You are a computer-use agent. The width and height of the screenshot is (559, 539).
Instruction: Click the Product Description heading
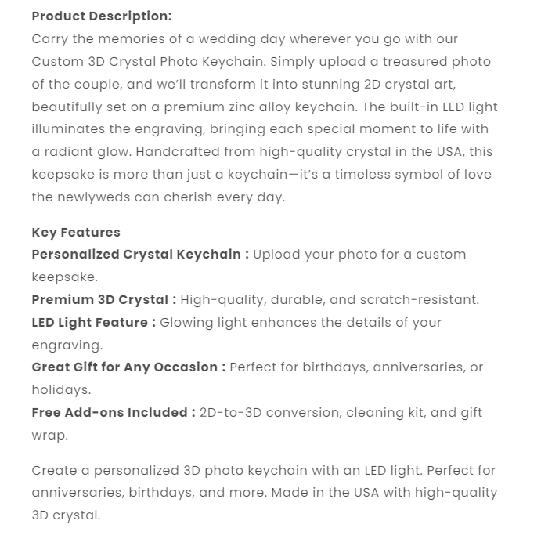[102, 16]
